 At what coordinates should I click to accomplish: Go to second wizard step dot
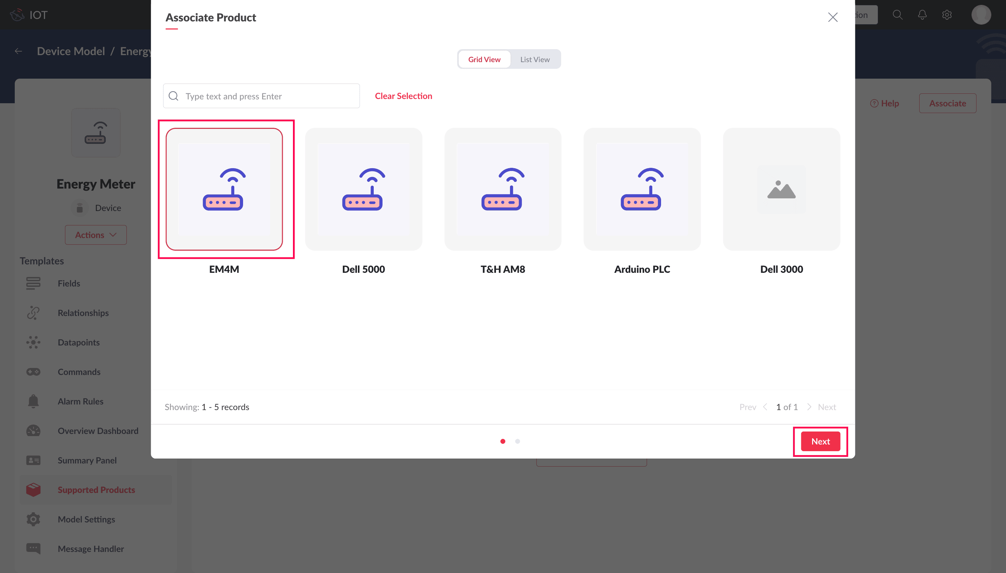coord(517,441)
